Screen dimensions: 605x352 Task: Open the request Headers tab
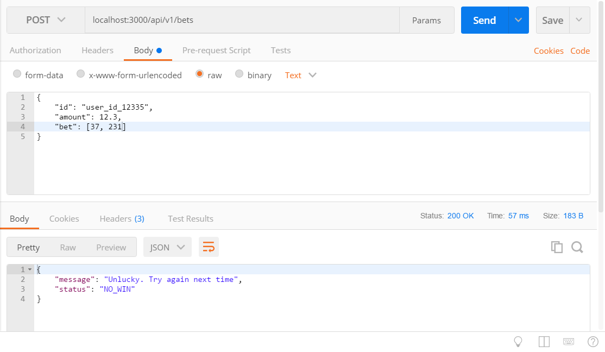pyautogui.click(x=98, y=51)
